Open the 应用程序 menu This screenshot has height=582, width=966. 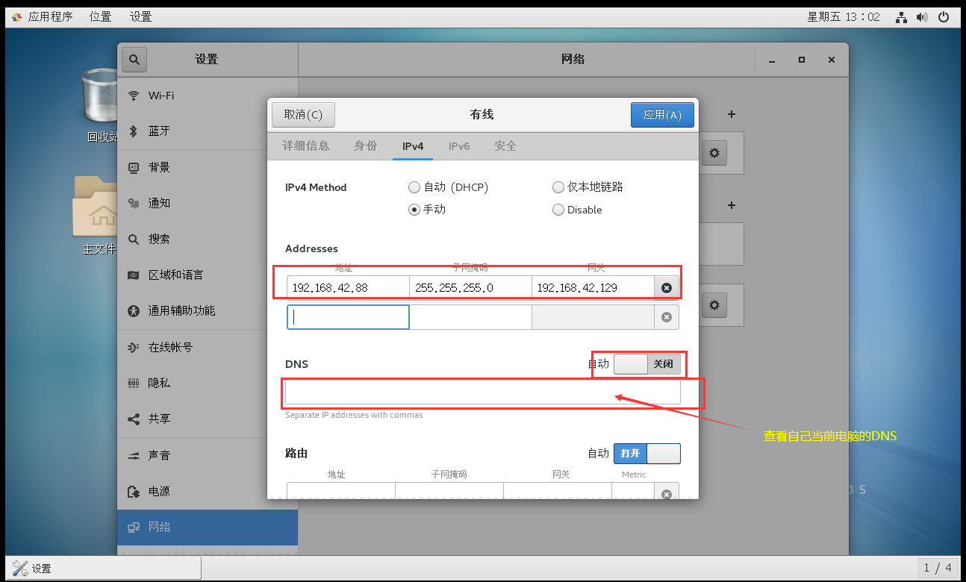coord(43,16)
